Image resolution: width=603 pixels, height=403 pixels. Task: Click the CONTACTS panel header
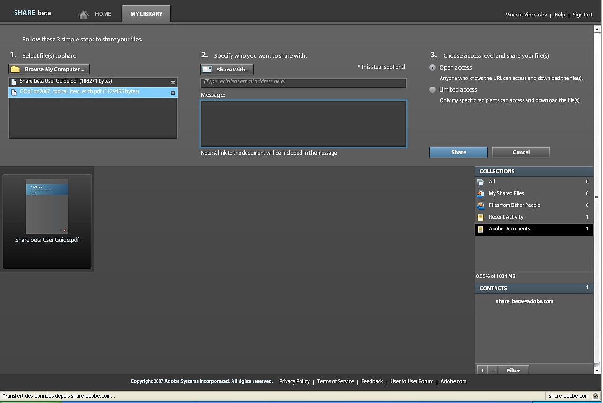coord(534,288)
